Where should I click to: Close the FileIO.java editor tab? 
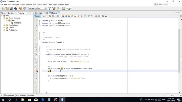pyautogui.click(x=59, y=13)
